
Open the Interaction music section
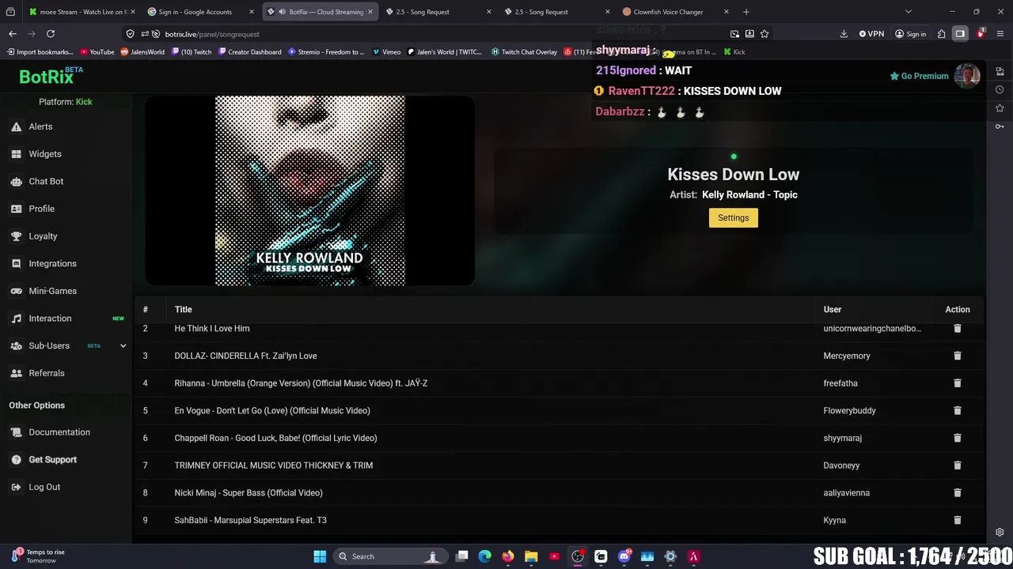(x=50, y=318)
